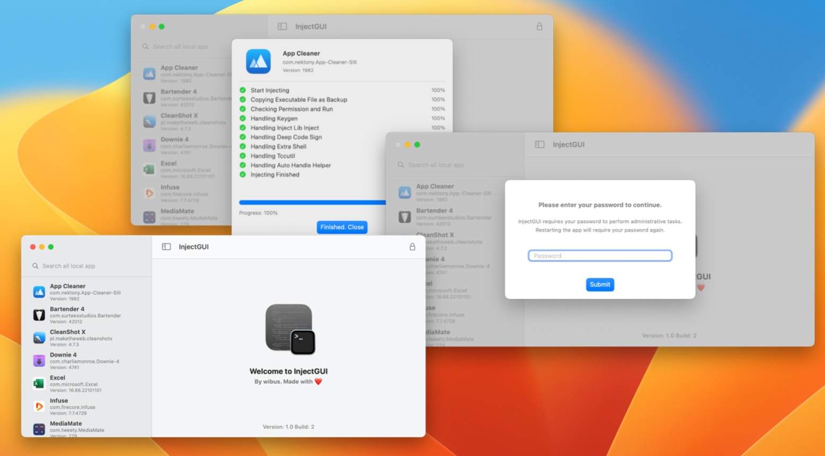
Task: Select CleanShot X icon in front window sidebar
Action: 39,338
